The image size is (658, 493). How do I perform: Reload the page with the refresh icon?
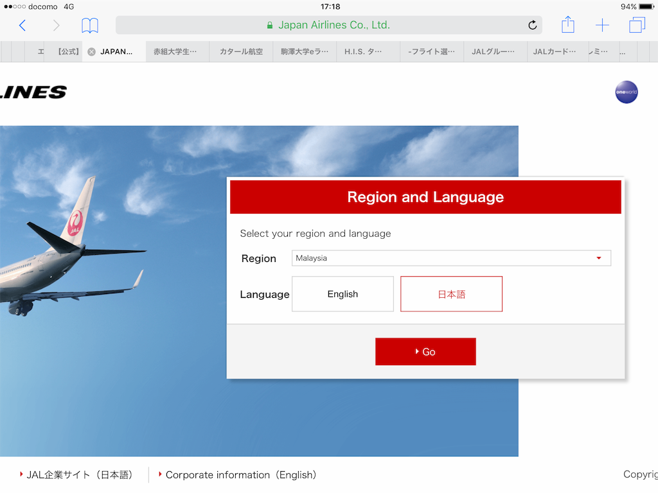pyautogui.click(x=533, y=25)
